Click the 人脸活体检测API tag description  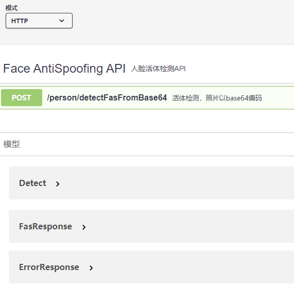pos(158,69)
